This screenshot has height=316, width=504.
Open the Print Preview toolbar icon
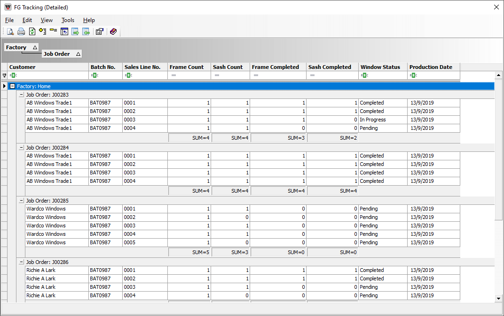point(10,32)
